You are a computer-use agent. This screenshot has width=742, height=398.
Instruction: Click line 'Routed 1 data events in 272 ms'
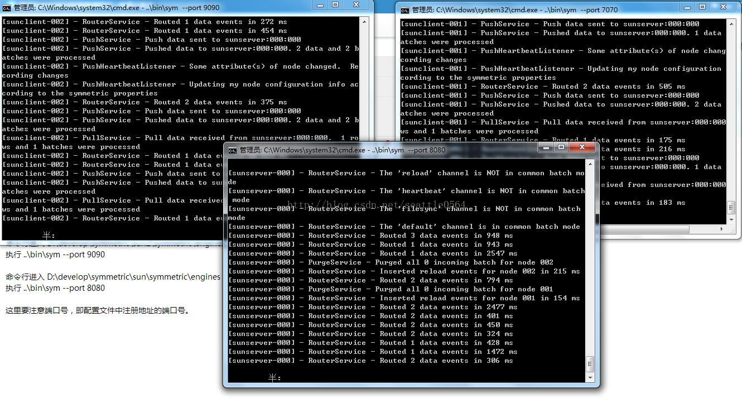tap(144, 22)
